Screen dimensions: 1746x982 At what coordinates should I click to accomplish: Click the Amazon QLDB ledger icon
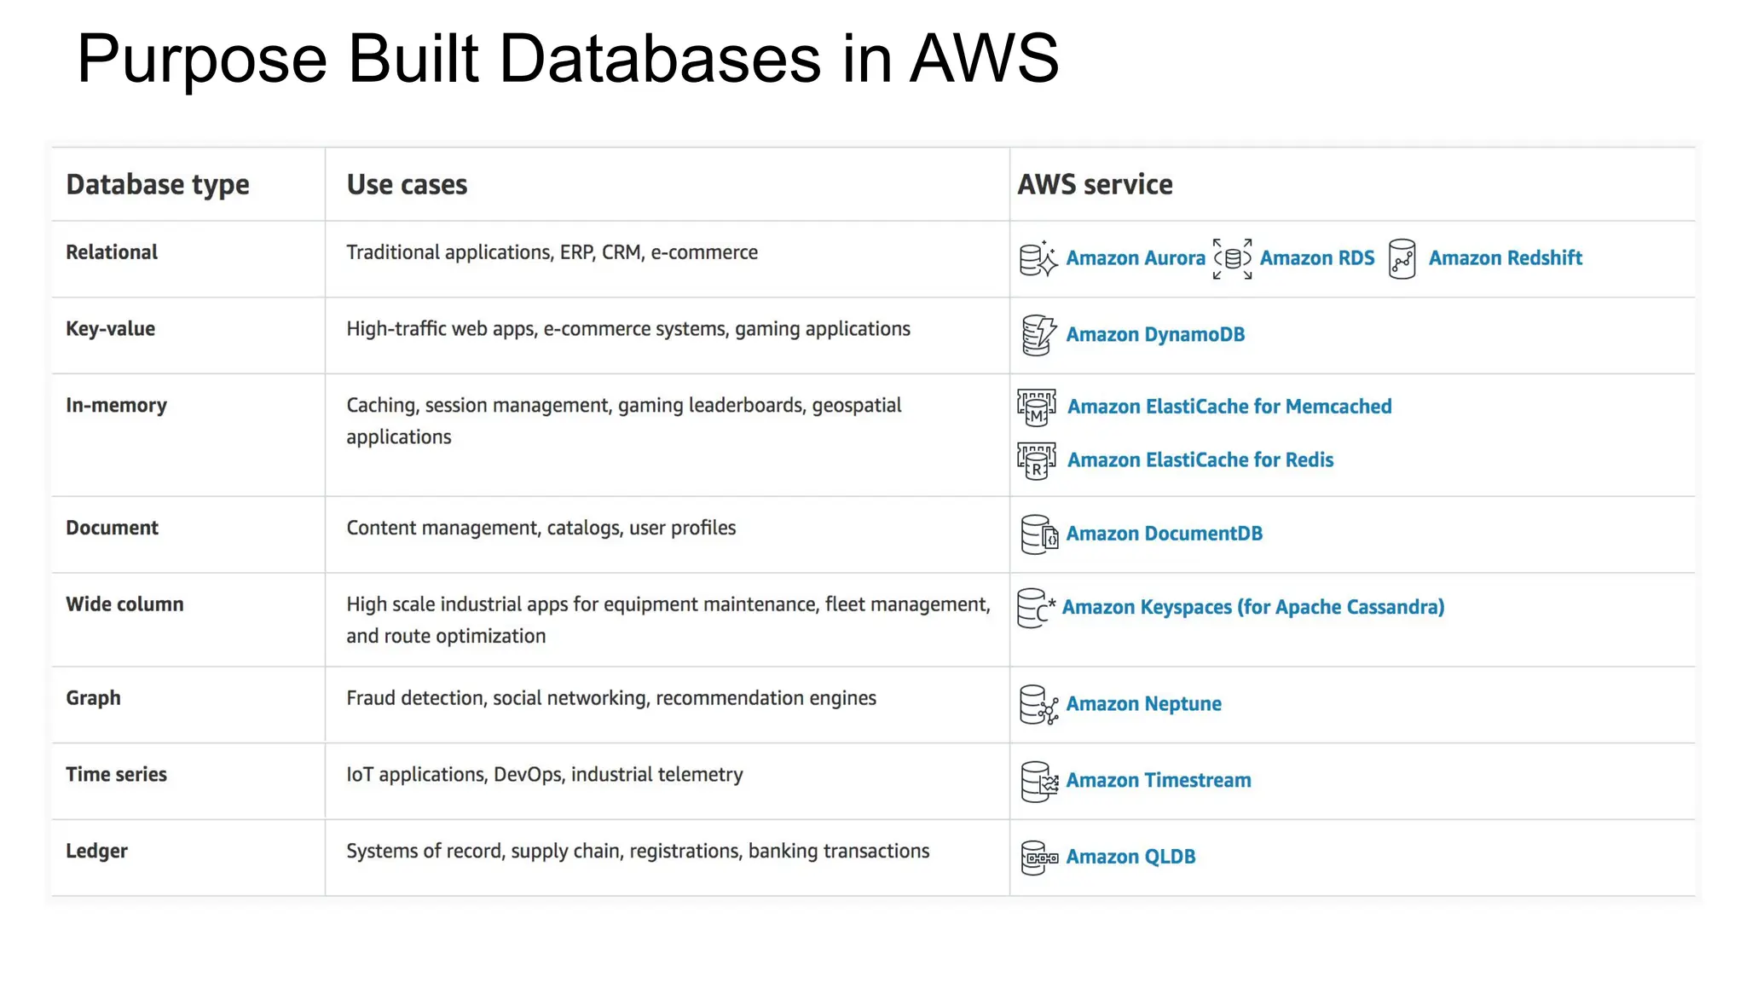[1038, 858]
